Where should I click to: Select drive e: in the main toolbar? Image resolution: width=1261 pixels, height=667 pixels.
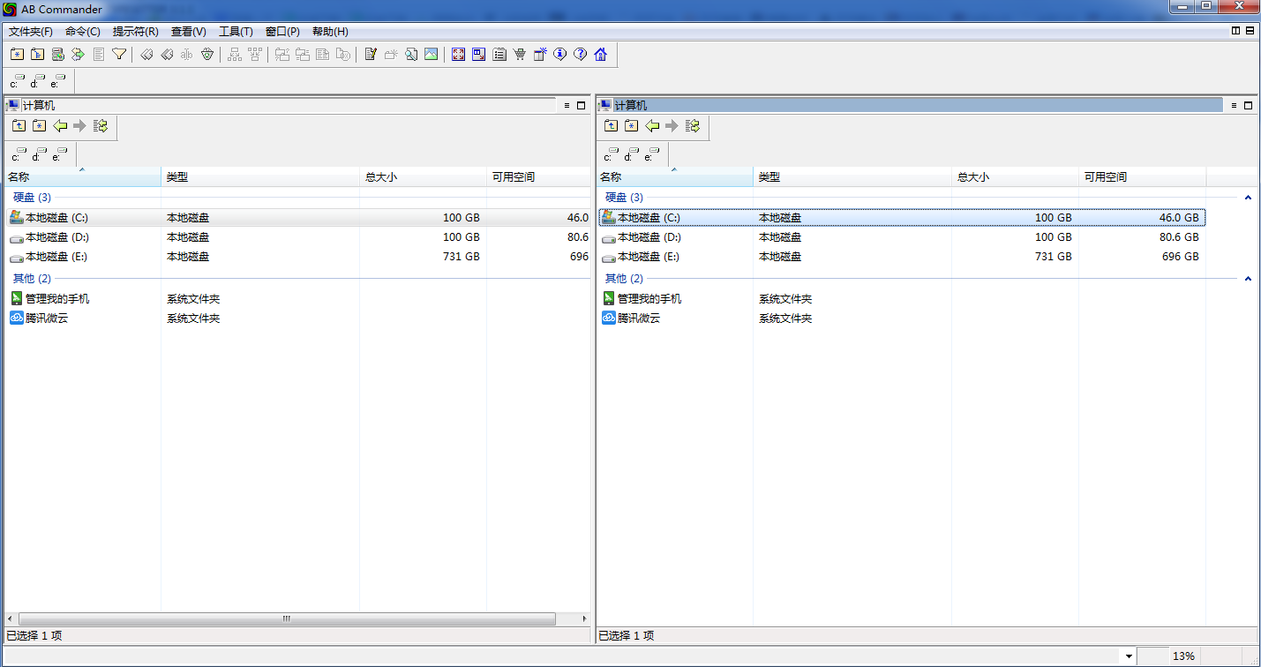pyautogui.click(x=58, y=82)
